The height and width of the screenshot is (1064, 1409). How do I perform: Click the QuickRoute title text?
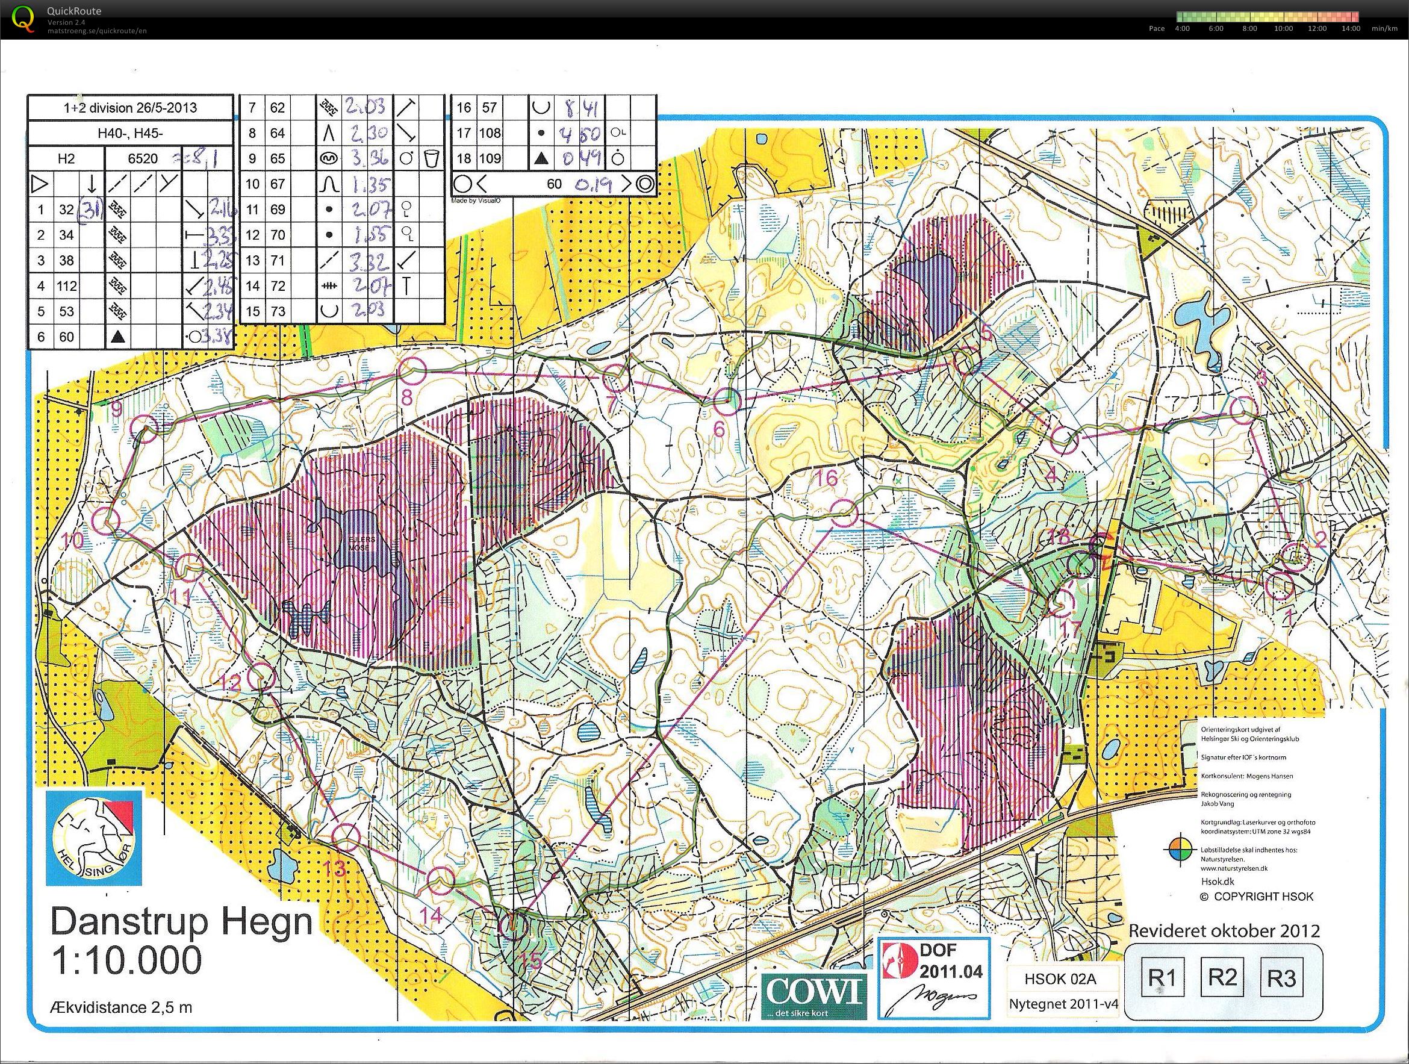point(74,11)
